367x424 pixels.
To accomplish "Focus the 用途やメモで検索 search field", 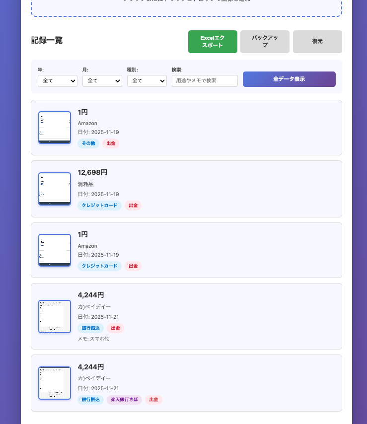I will [205, 80].
